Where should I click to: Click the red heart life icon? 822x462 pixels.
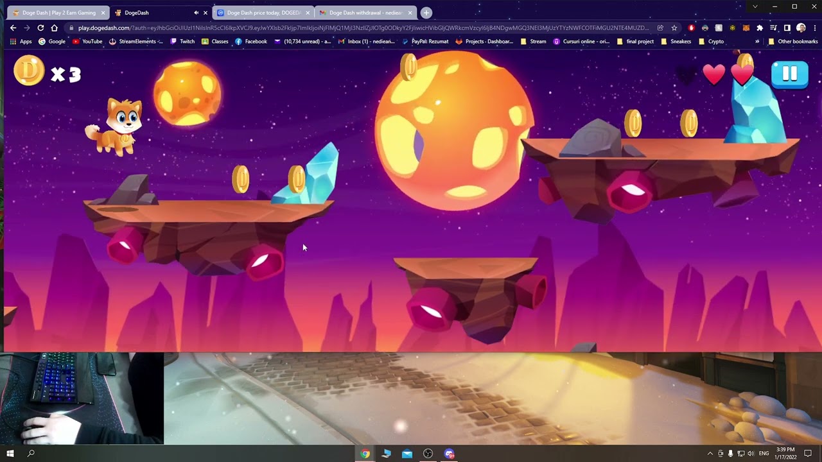[x=713, y=74]
